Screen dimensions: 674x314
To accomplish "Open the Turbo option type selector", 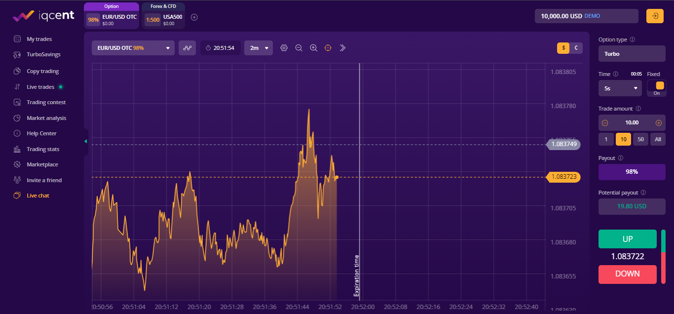I will click(632, 54).
